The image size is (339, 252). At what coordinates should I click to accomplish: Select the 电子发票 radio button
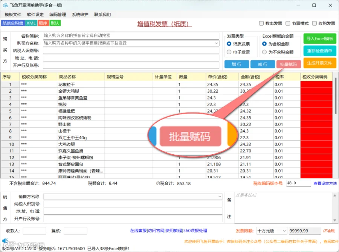click(x=229, y=52)
